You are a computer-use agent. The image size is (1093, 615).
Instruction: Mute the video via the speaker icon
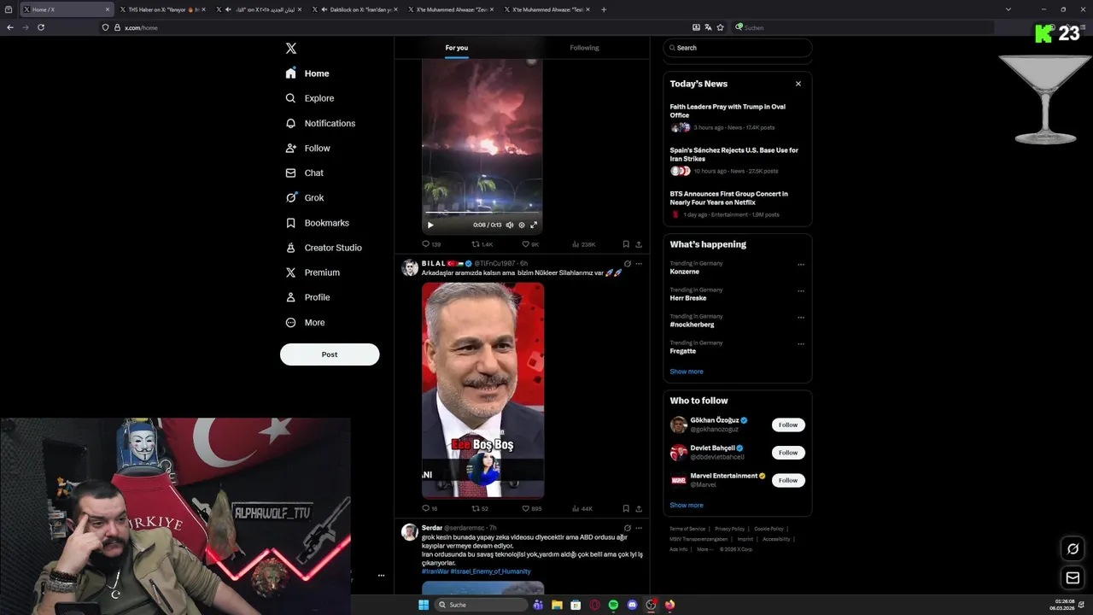coord(510,225)
